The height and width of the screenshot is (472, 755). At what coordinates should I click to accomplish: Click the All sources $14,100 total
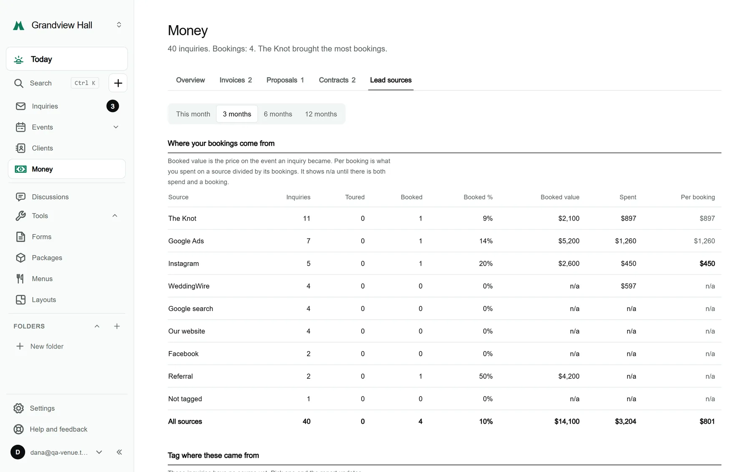click(567, 421)
